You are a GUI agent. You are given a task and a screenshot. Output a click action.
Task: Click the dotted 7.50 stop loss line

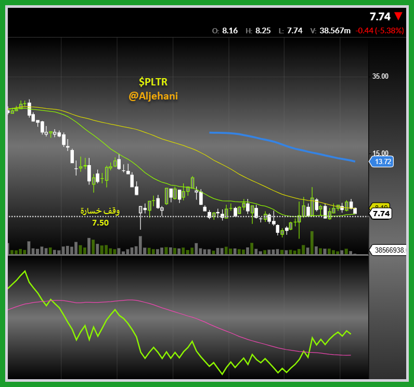pyautogui.click(x=188, y=217)
